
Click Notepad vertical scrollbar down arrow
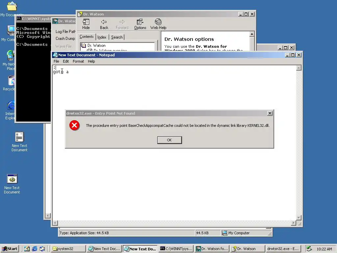tap(298, 217)
